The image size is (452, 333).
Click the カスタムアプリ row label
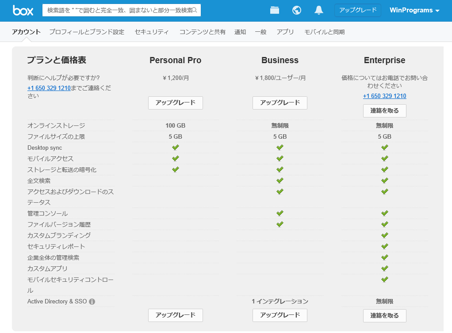(48, 269)
